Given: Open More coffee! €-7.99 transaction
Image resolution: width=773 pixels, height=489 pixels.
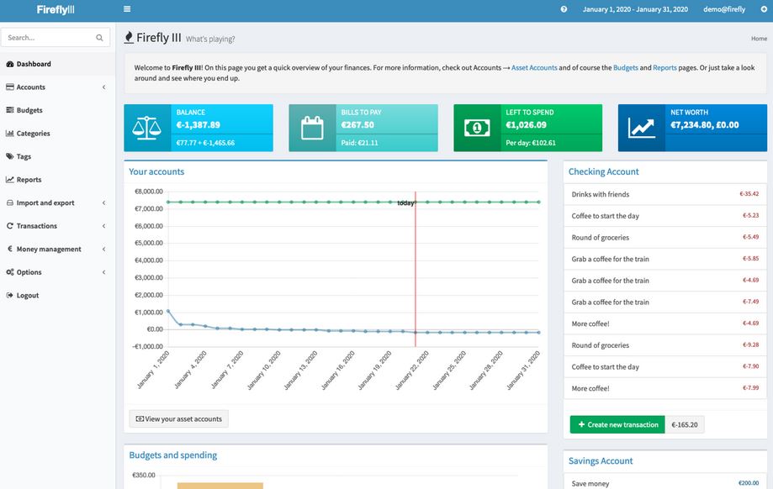Looking at the screenshot, I should [590, 388].
